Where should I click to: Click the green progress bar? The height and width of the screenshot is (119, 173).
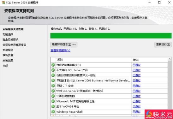pos(111,36)
